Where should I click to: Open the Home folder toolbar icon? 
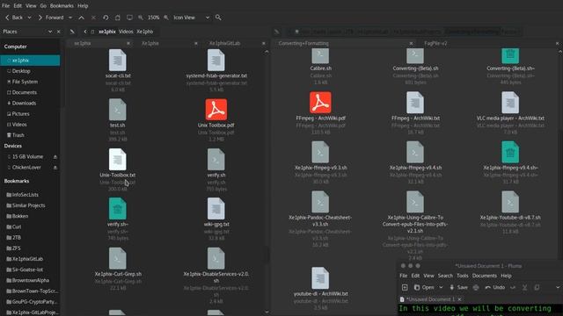point(117,18)
